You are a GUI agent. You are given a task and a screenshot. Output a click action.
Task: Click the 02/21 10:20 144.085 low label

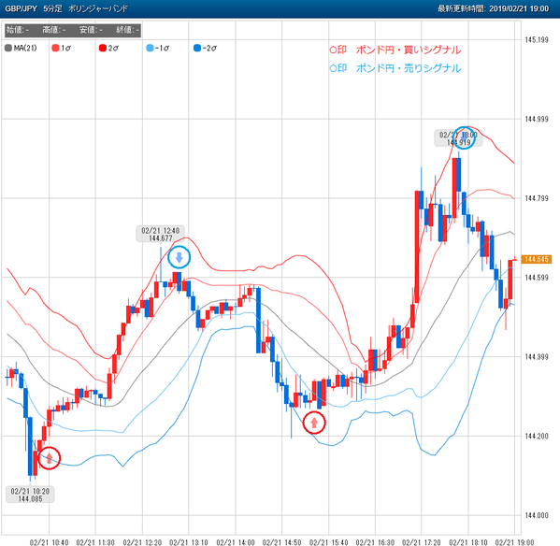pyautogui.click(x=30, y=495)
